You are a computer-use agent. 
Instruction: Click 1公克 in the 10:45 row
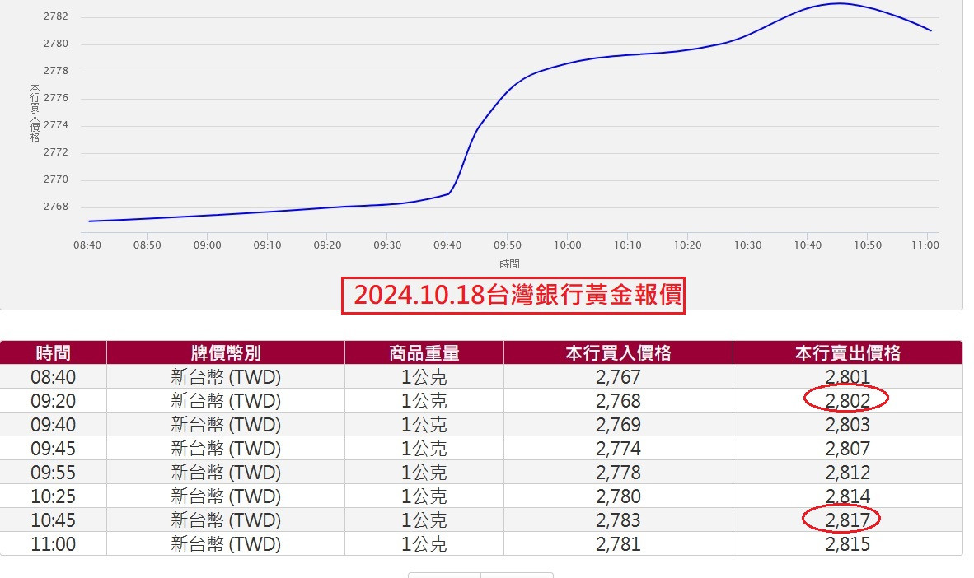click(424, 520)
